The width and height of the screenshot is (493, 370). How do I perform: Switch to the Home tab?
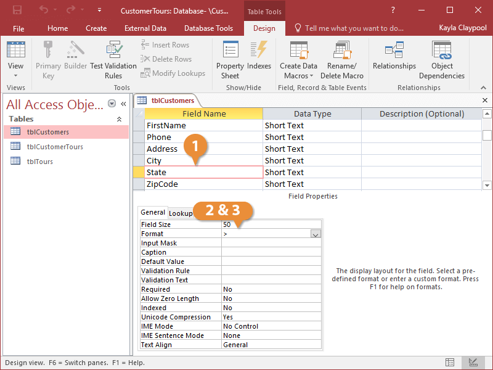(x=57, y=28)
